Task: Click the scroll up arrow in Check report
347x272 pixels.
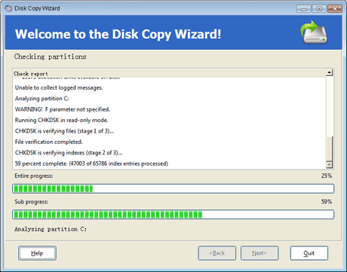Action: pyautogui.click(x=329, y=73)
